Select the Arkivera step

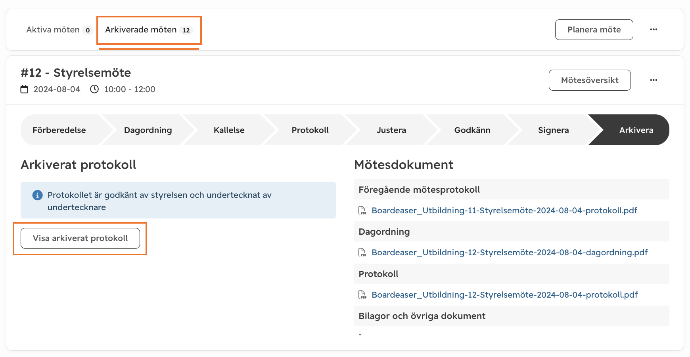click(x=636, y=130)
